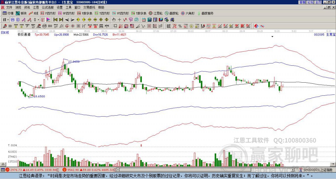
Task: Open the 赢家轮 wheel tool
Action: click(x=172, y=13)
